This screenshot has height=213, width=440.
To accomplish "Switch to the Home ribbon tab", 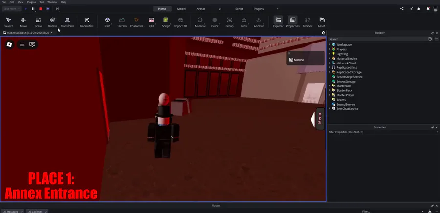I will coord(162,9).
